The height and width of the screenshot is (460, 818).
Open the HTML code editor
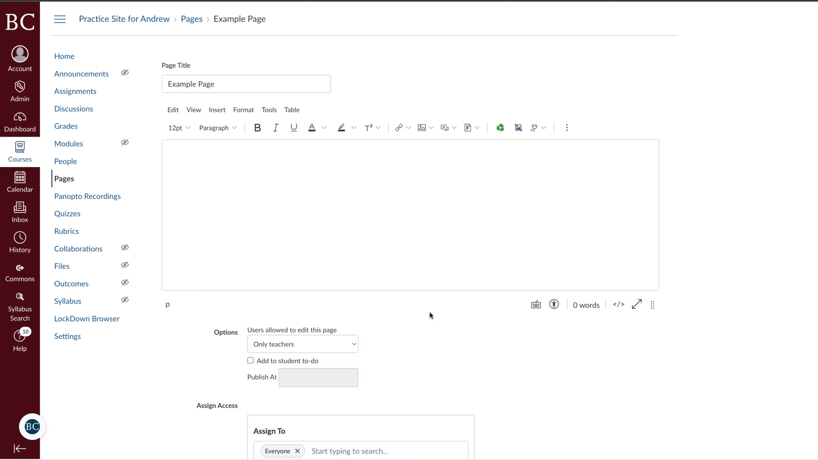pyautogui.click(x=619, y=305)
